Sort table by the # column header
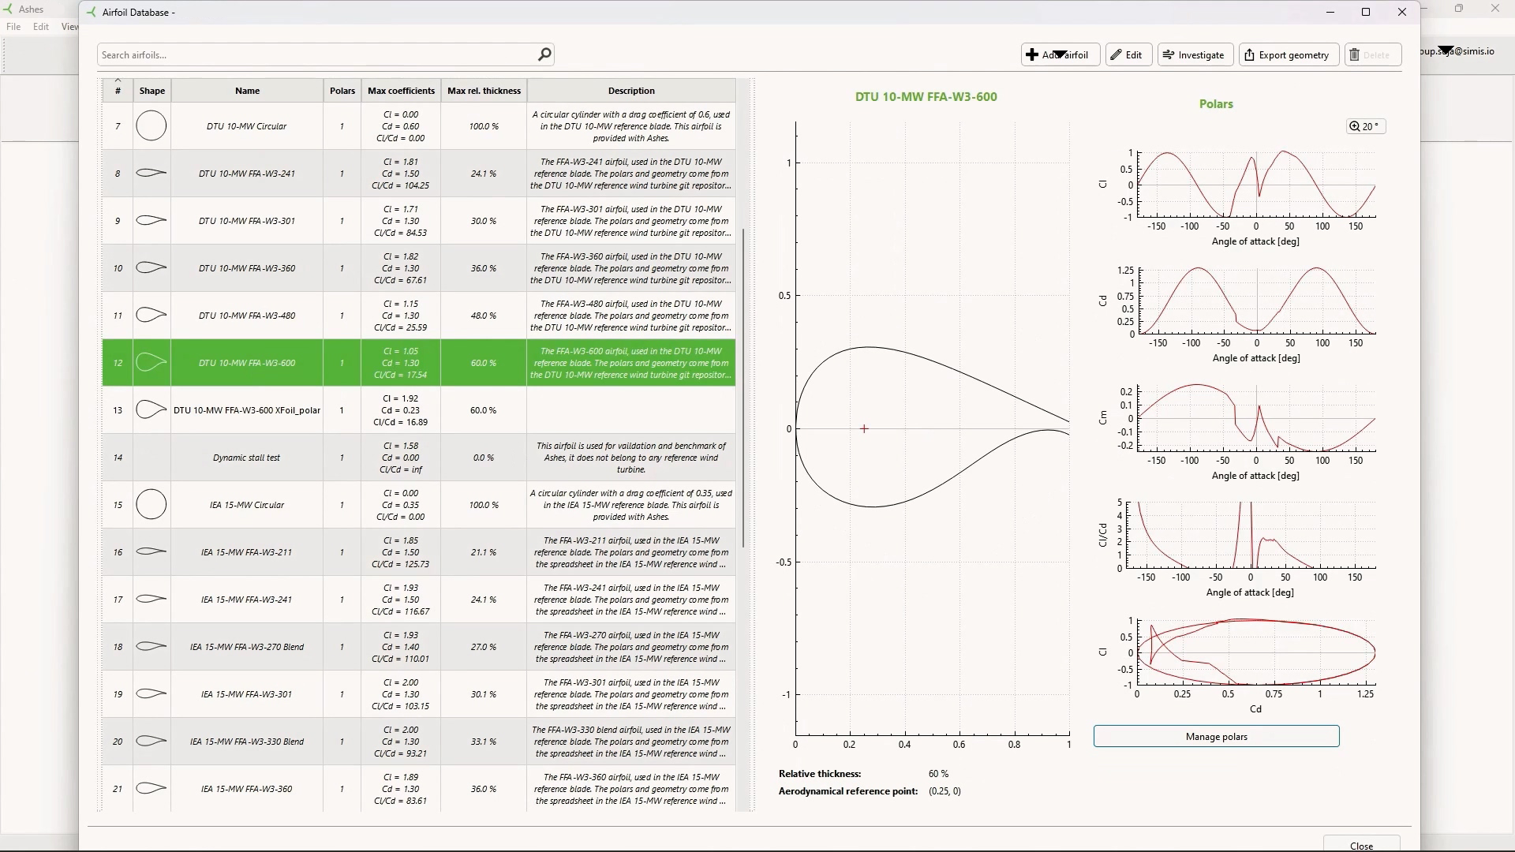Viewport: 1515px width, 852px height. point(118,91)
